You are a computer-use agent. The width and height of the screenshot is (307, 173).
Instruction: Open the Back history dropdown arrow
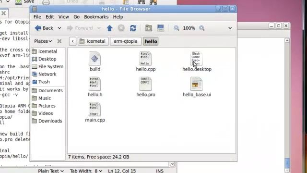(59, 28)
